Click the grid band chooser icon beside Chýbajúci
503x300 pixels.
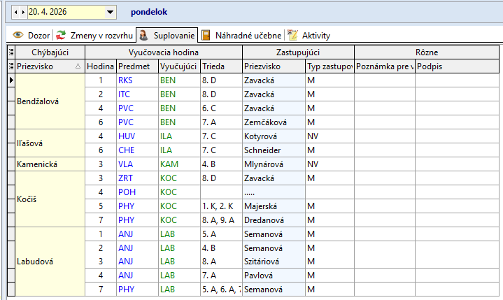[10, 52]
